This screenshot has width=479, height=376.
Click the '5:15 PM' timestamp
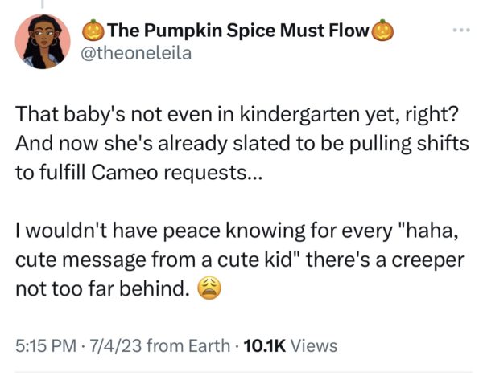46,345
